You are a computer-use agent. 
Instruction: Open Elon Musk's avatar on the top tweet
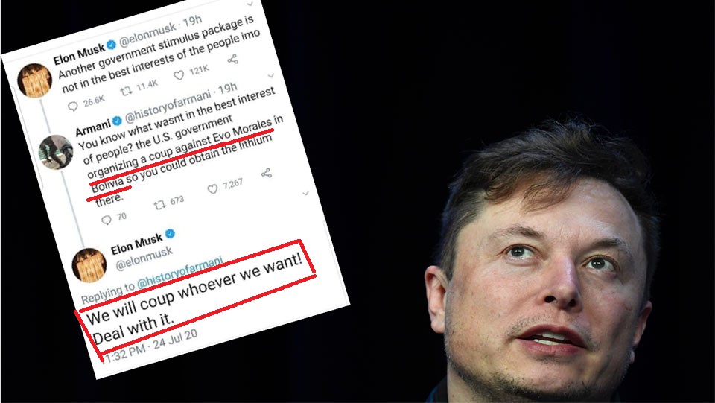tap(35, 80)
